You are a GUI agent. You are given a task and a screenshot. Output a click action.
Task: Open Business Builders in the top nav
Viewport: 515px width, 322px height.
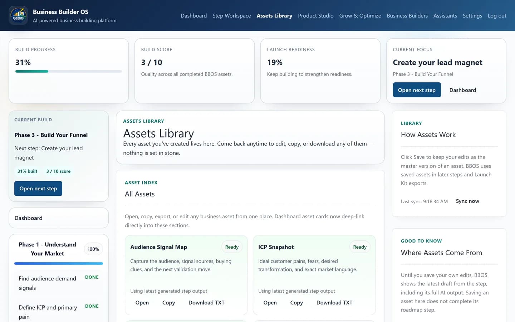click(407, 16)
